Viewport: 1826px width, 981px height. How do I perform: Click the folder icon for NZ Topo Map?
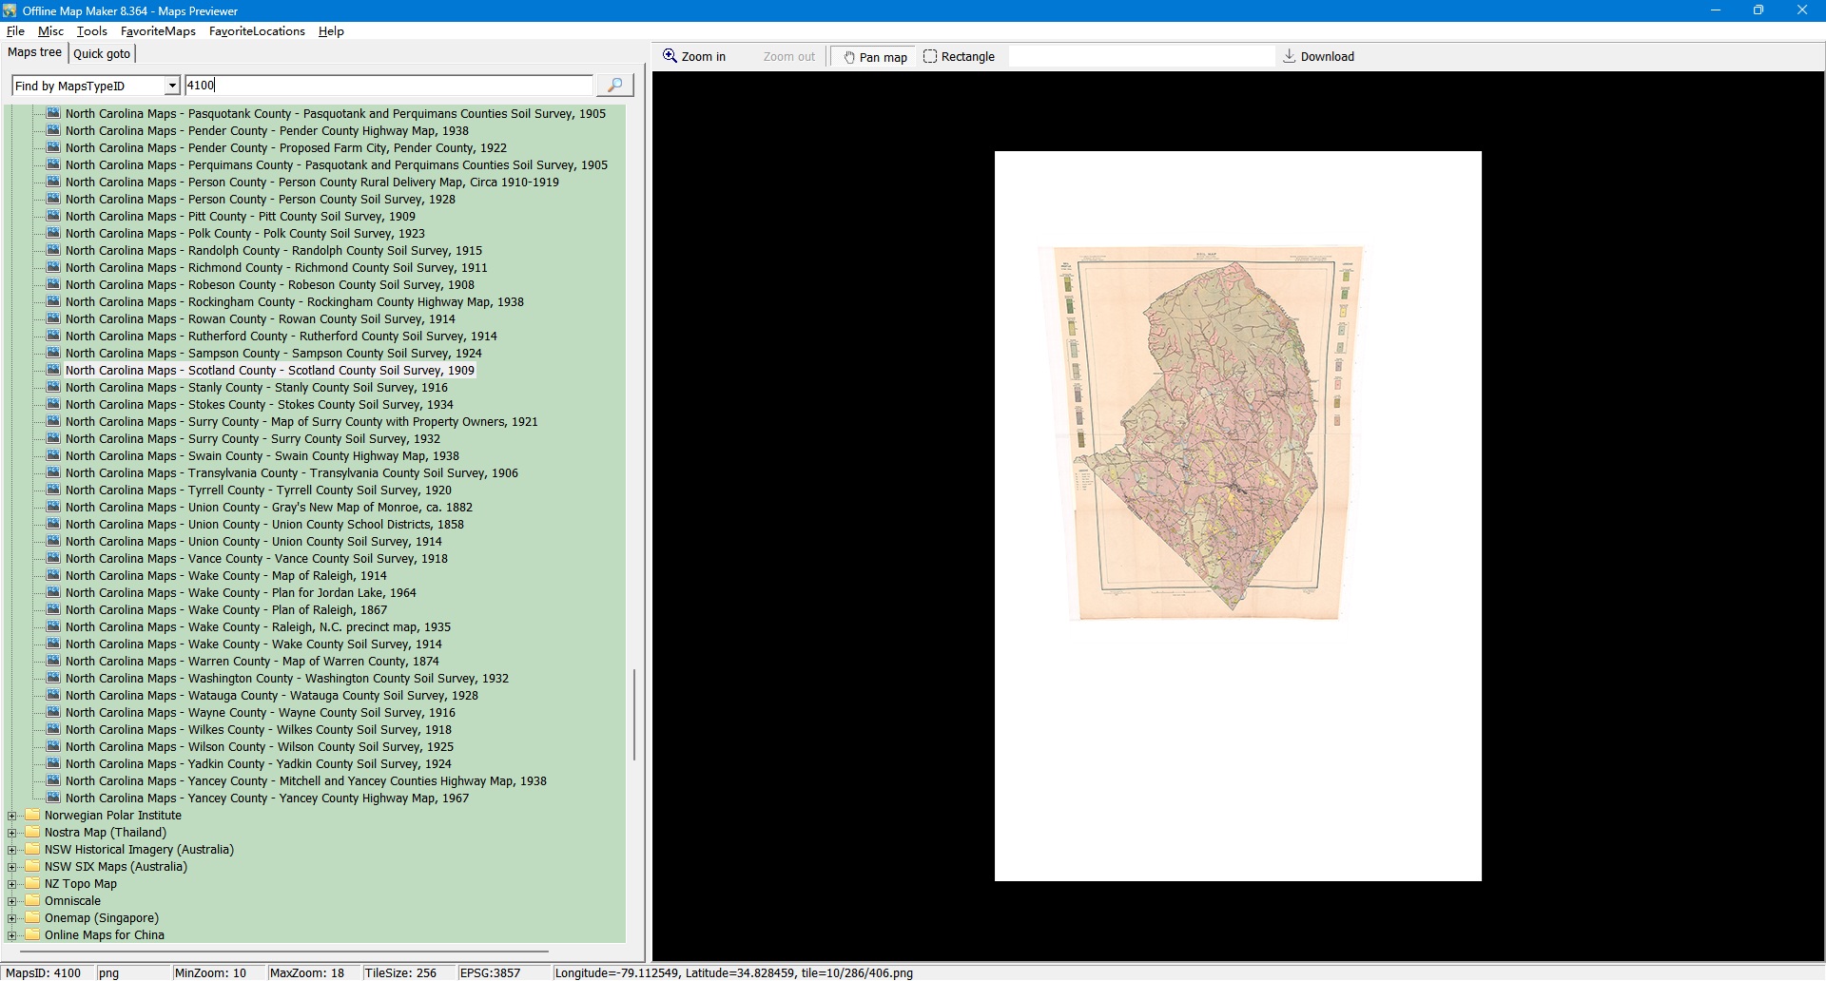click(33, 884)
